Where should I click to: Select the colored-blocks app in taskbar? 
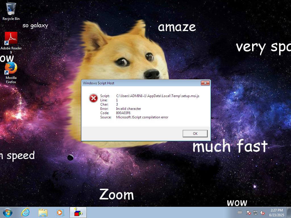point(78,212)
